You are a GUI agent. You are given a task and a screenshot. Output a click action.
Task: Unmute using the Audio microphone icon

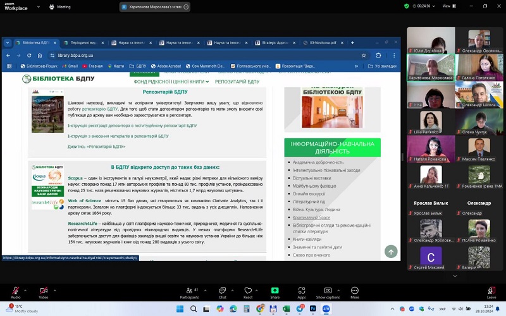click(x=15, y=291)
